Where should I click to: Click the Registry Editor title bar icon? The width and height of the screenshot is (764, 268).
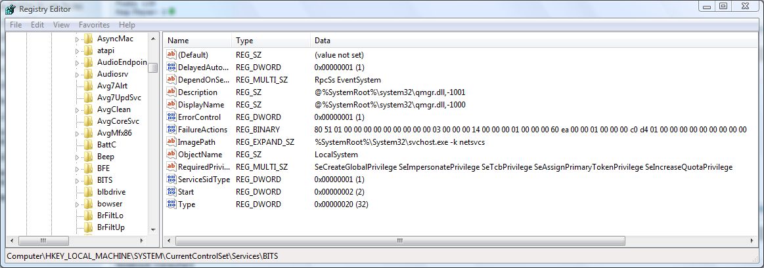coord(11,9)
